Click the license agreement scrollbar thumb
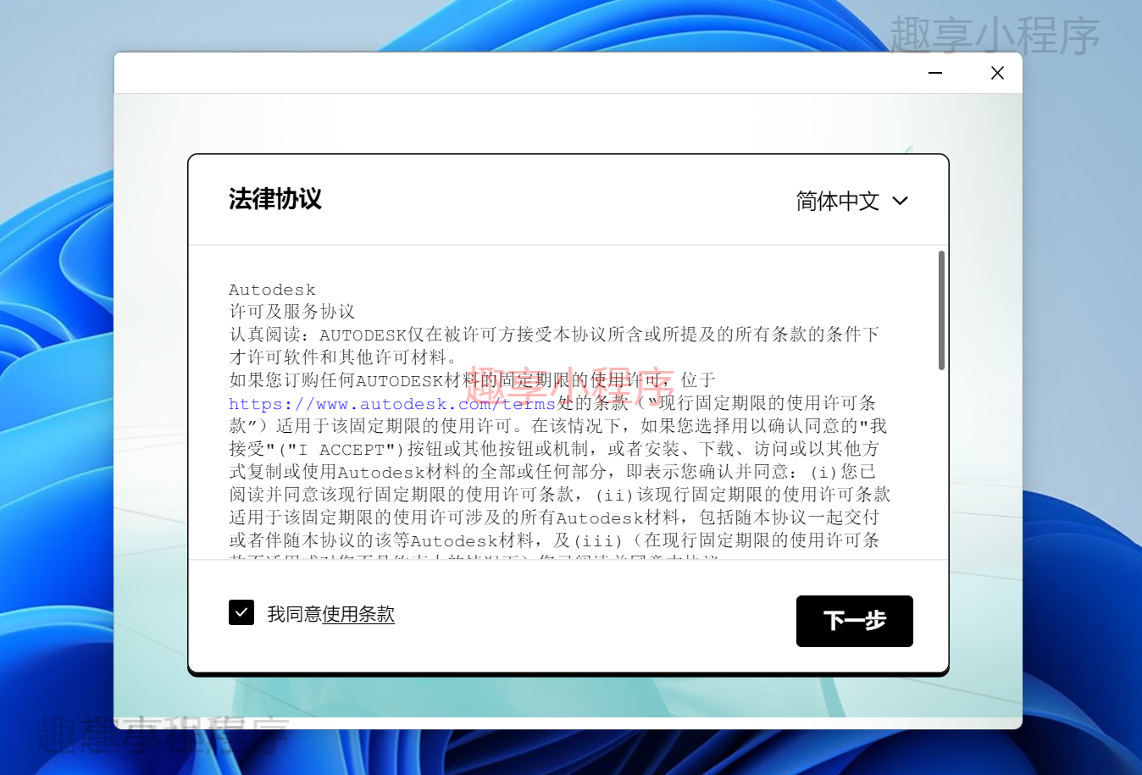This screenshot has width=1142, height=775. pyautogui.click(x=941, y=310)
